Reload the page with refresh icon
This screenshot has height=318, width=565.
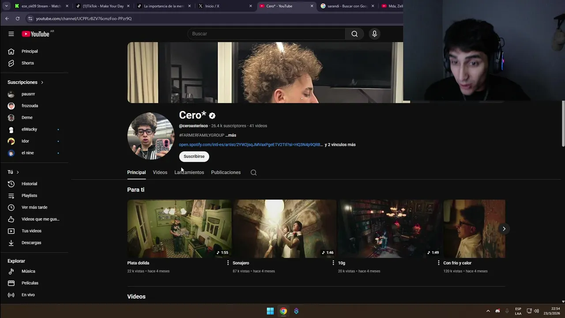click(18, 19)
